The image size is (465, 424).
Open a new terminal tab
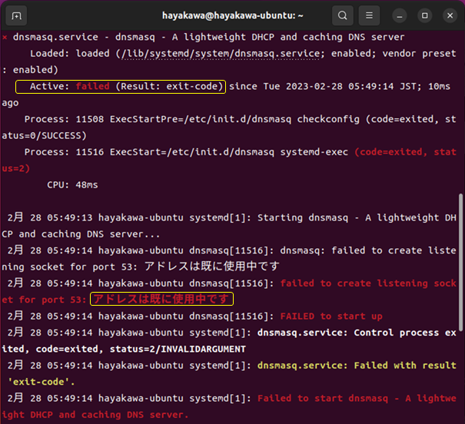tap(17, 15)
